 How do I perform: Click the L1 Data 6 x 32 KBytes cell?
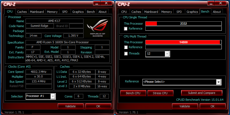(x=82, y=72)
